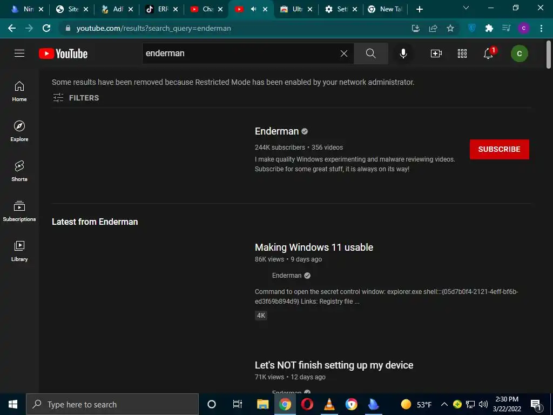The image size is (553, 415).
Task: Open the green account avatar menu
Action: 519,53
